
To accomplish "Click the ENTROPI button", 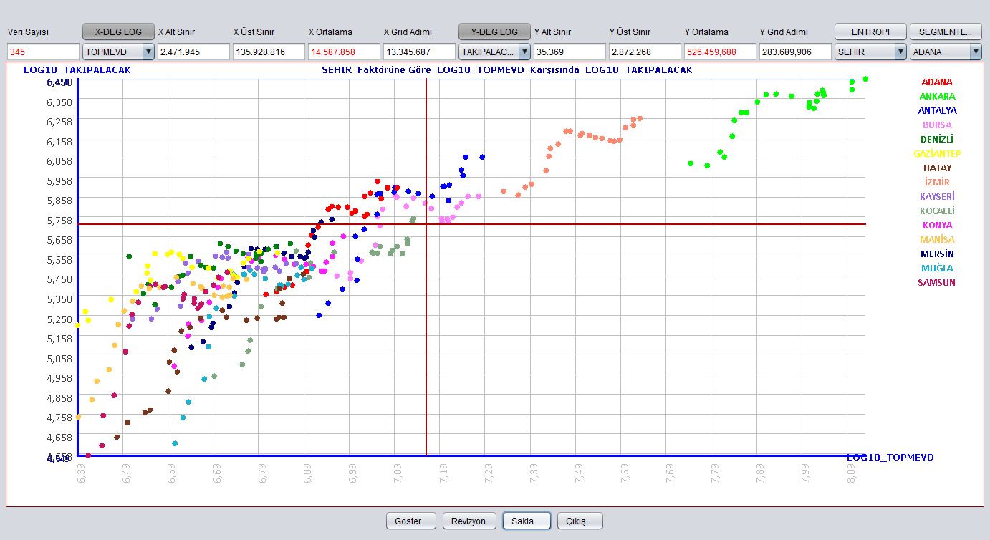I will [x=870, y=32].
